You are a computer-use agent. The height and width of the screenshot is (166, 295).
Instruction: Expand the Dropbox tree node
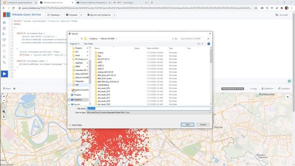[x=69, y=95]
